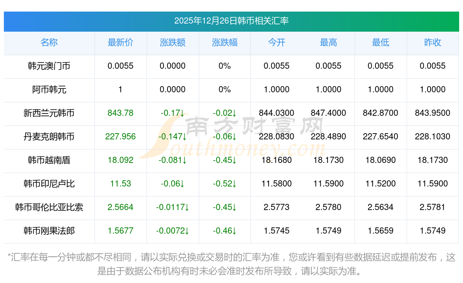
Task: Click latest price 843.78
Action: coord(120,113)
